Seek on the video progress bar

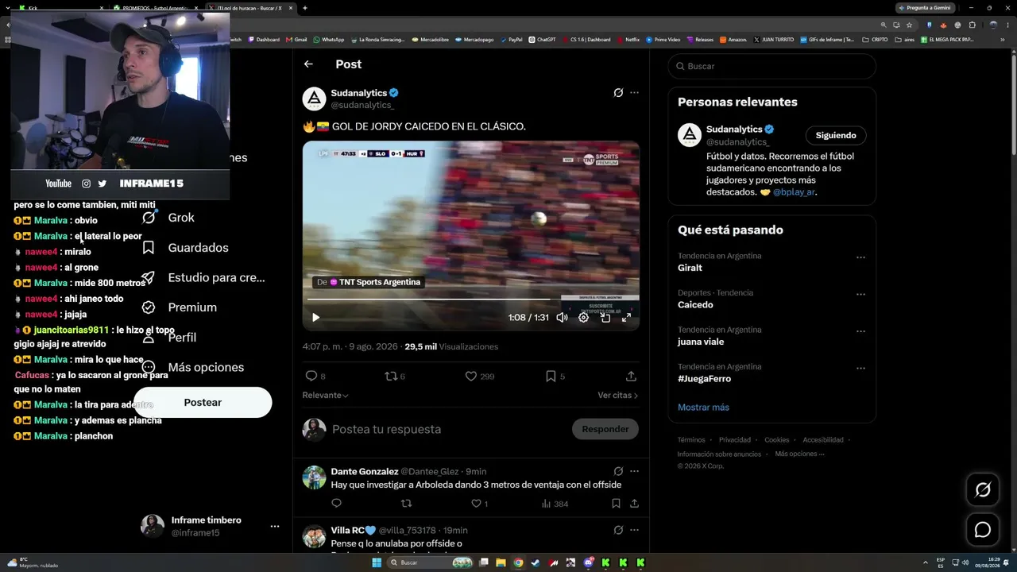tap(470, 300)
